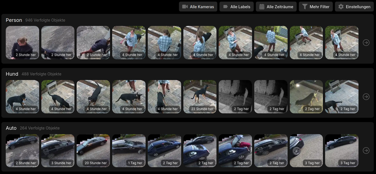
Task: Click the label tag icon beside Alle Labels
Action: (225, 7)
